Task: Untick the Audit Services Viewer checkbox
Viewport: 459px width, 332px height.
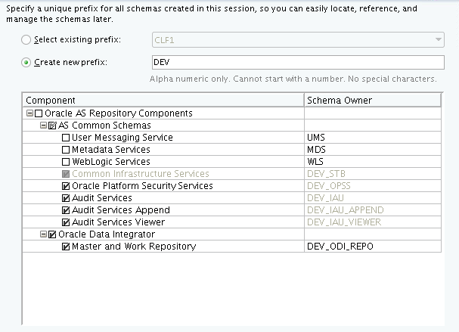Action: click(x=66, y=222)
